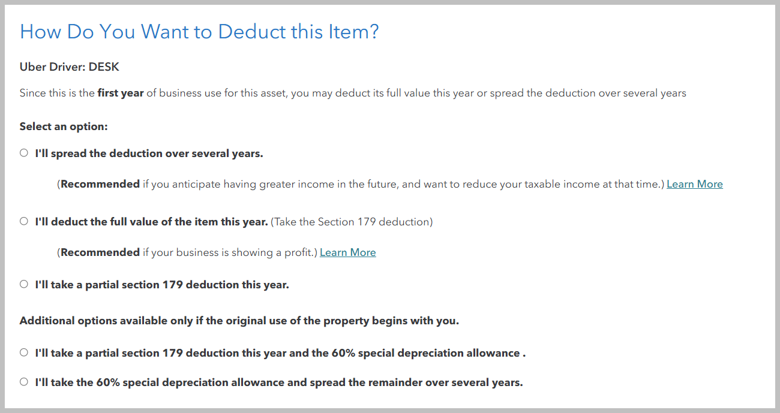Open Learn More link beside business profit recommendation
The image size is (780, 413).
pyautogui.click(x=347, y=252)
